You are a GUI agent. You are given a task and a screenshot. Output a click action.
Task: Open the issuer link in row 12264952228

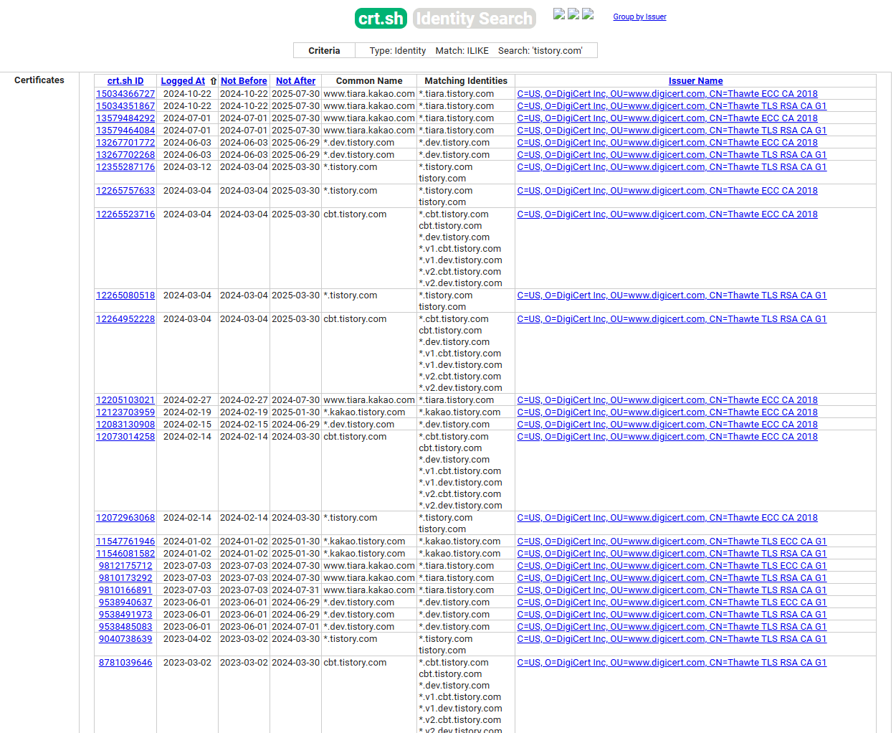click(672, 319)
